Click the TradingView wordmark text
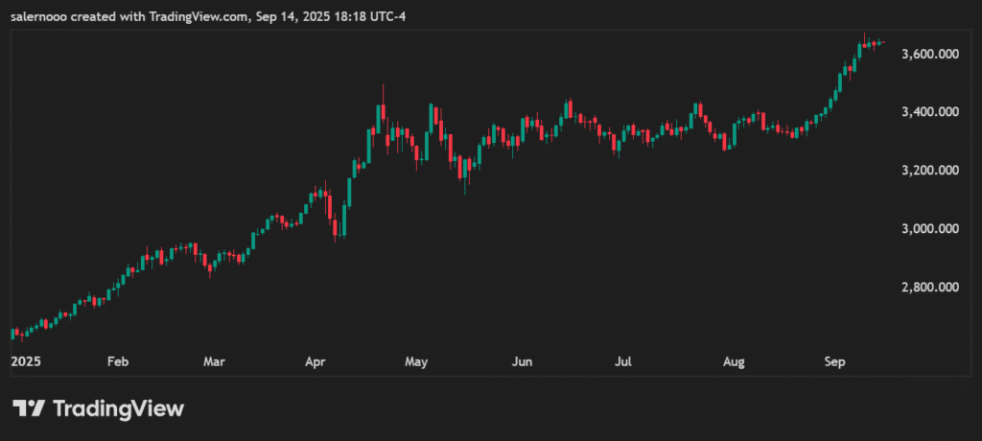 (x=117, y=408)
